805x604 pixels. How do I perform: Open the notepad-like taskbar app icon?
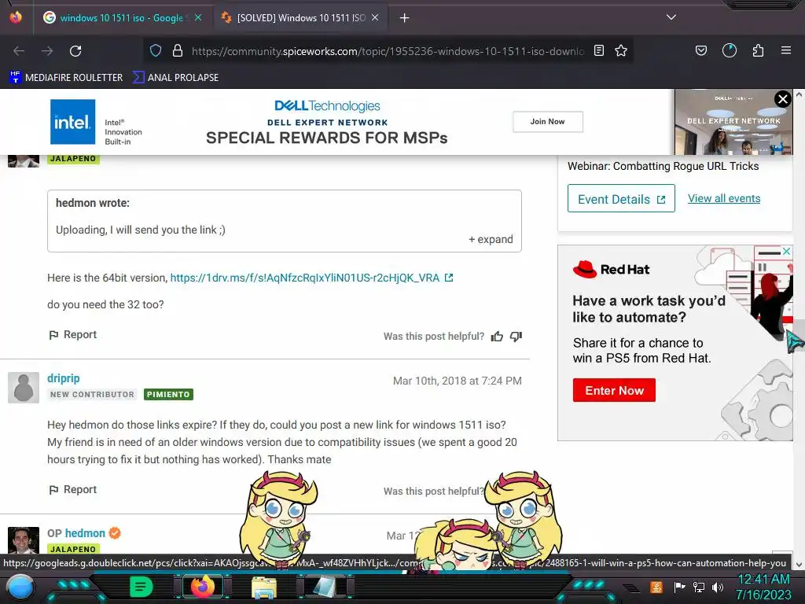click(x=325, y=587)
